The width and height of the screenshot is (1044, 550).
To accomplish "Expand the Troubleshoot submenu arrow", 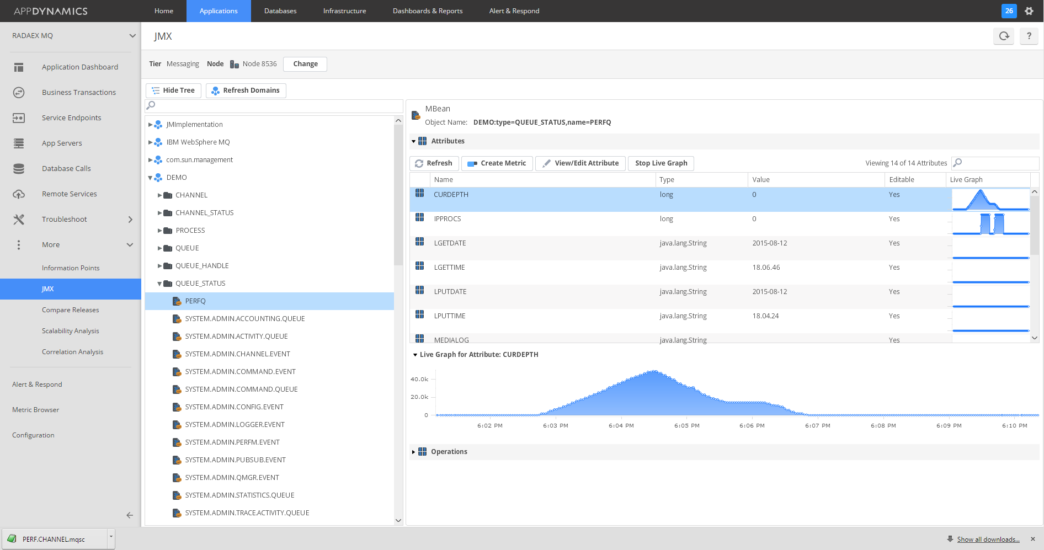I will (130, 220).
